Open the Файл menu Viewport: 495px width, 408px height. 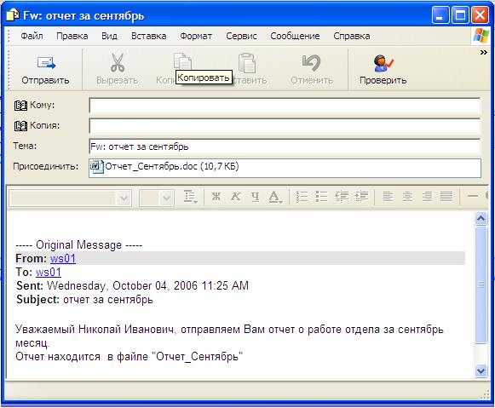pos(32,36)
